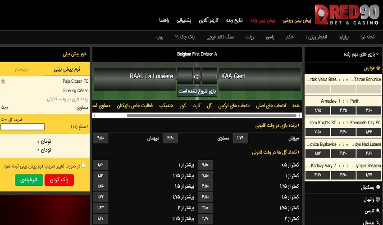Screen dimensions: 383x225
Task: Switch to the سیستم bet slip tab
Action: [22, 69]
